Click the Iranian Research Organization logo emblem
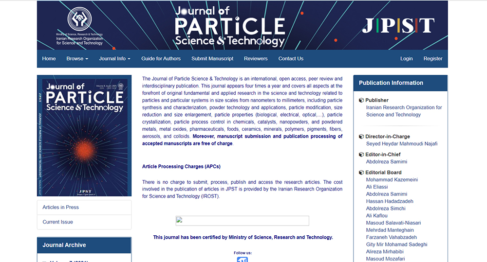This screenshot has height=262, width=487. point(79,19)
